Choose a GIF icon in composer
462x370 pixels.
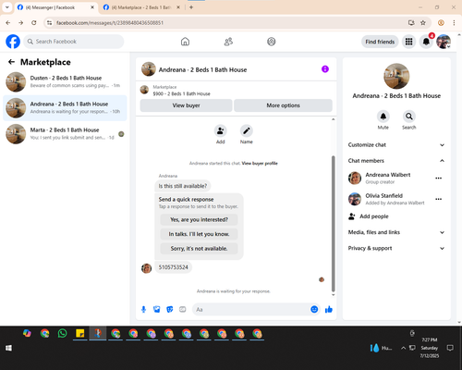(x=183, y=309)
